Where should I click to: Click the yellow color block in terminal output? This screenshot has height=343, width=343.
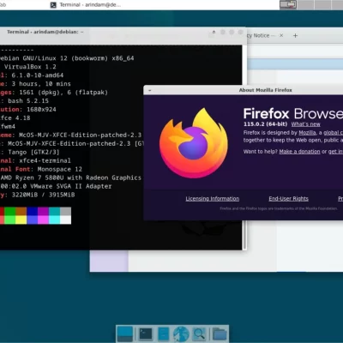[x=21, y=220]
